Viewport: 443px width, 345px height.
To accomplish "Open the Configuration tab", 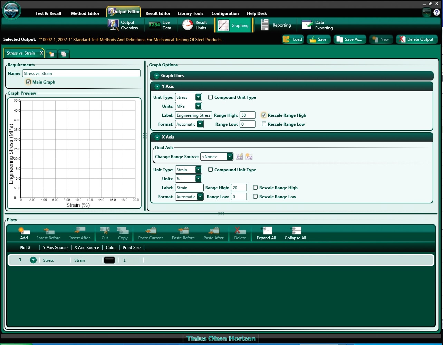I will [x=225, y=13].
